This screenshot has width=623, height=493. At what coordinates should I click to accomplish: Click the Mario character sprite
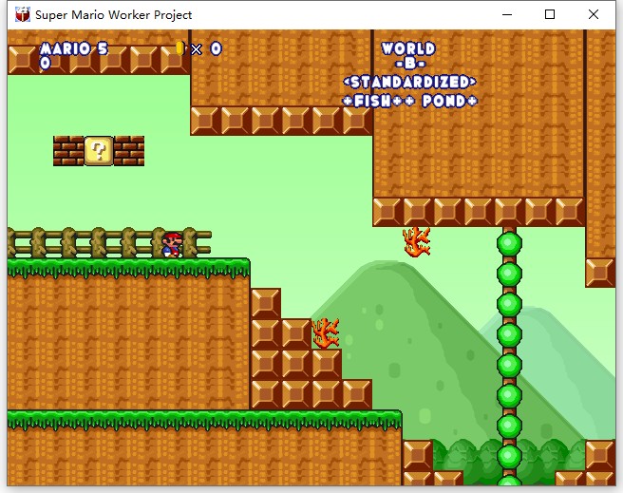tap(172, 245)
